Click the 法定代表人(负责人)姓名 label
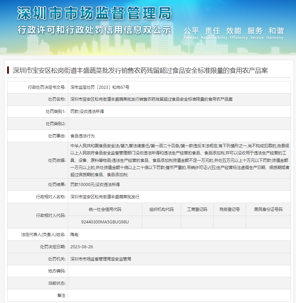This screenshot has width=296, height=303. (x=43, y=235)
